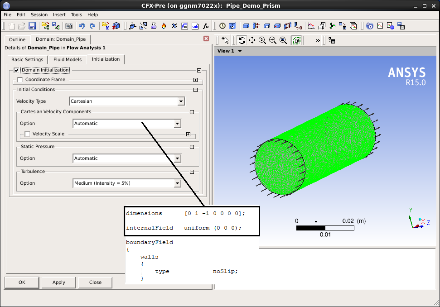Enable the Coordinate Frame checkbox
Image resolution: width=440 pixels, height=307 pixels.
pos(20,80)
